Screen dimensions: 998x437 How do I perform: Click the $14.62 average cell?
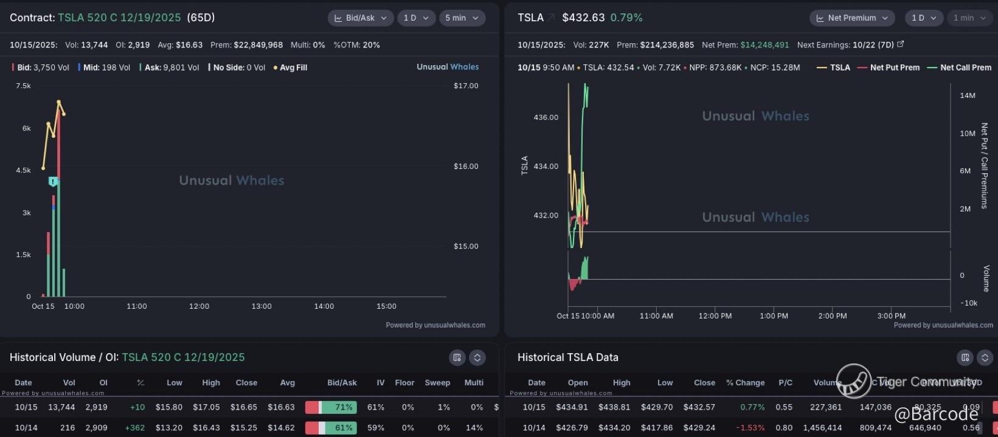click(281, 428)
